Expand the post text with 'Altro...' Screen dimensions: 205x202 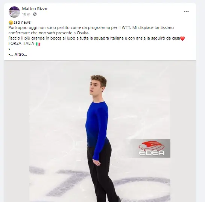click(x=21, y=54)
